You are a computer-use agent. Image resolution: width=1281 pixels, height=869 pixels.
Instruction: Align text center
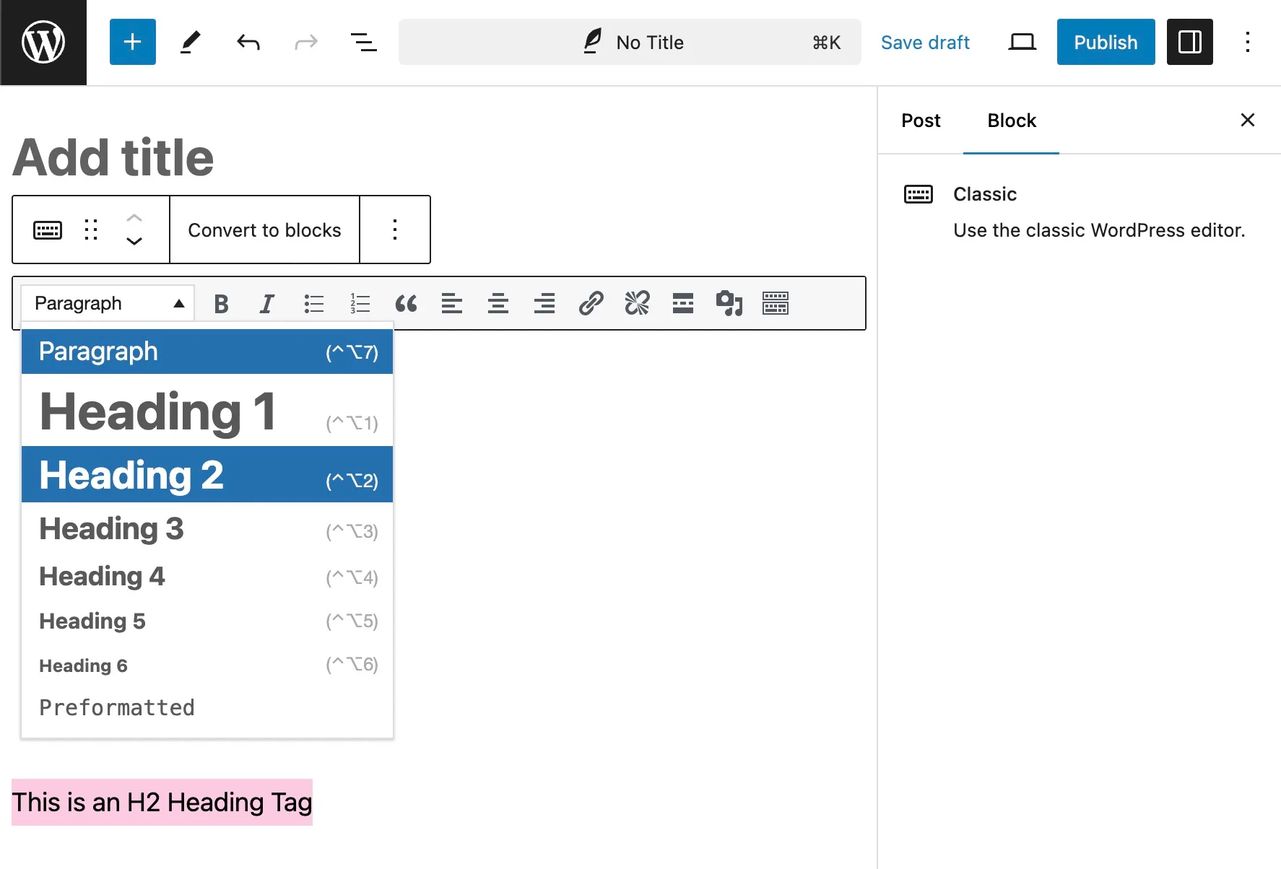click(x=498, y=304)
